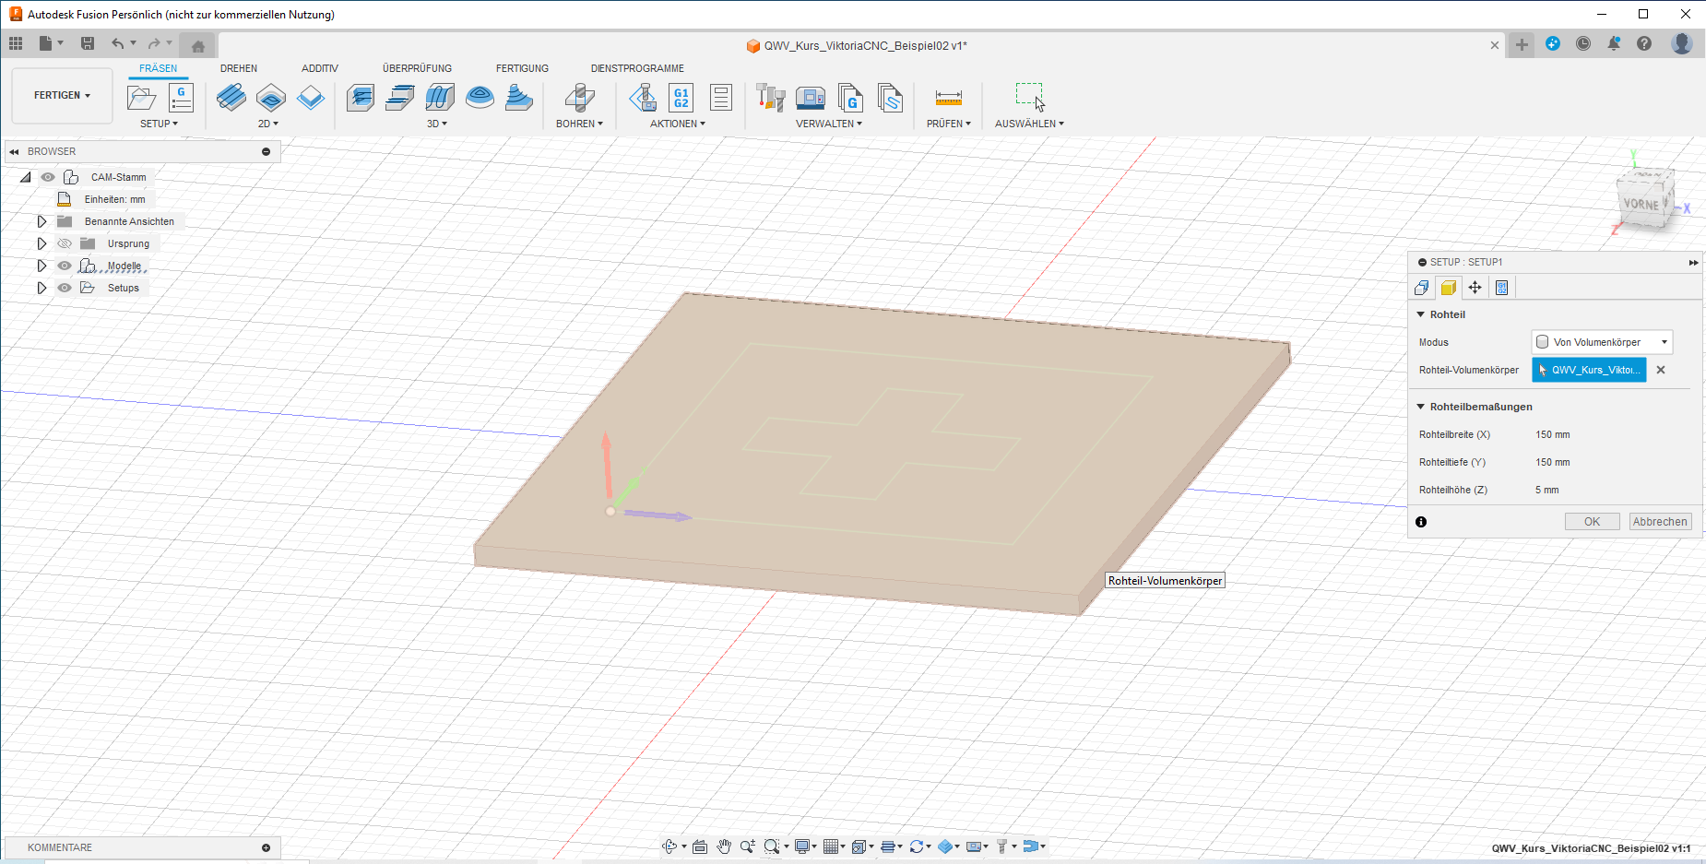Toggle visibility of Ursprung folder
This screenshot has width=1706, height=864.
[x=65, y=243]
